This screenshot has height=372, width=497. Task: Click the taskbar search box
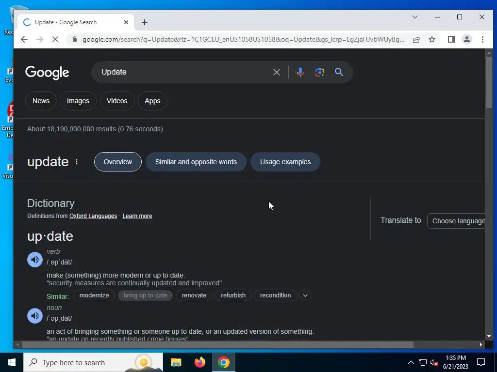[93, 362]
